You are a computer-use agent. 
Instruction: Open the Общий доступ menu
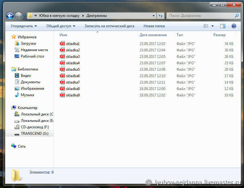tap(61, 26)
